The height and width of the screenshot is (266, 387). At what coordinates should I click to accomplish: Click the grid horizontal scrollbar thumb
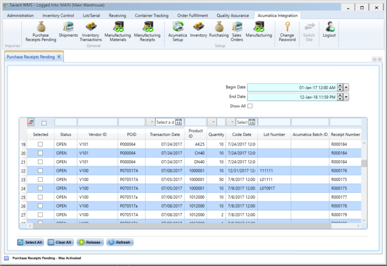pos(182,226)
